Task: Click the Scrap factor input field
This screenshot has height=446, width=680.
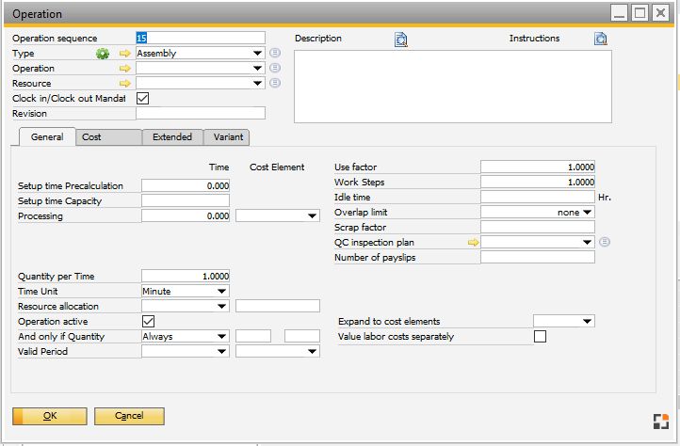Action: pyautogui.click(x=537, y=228)
